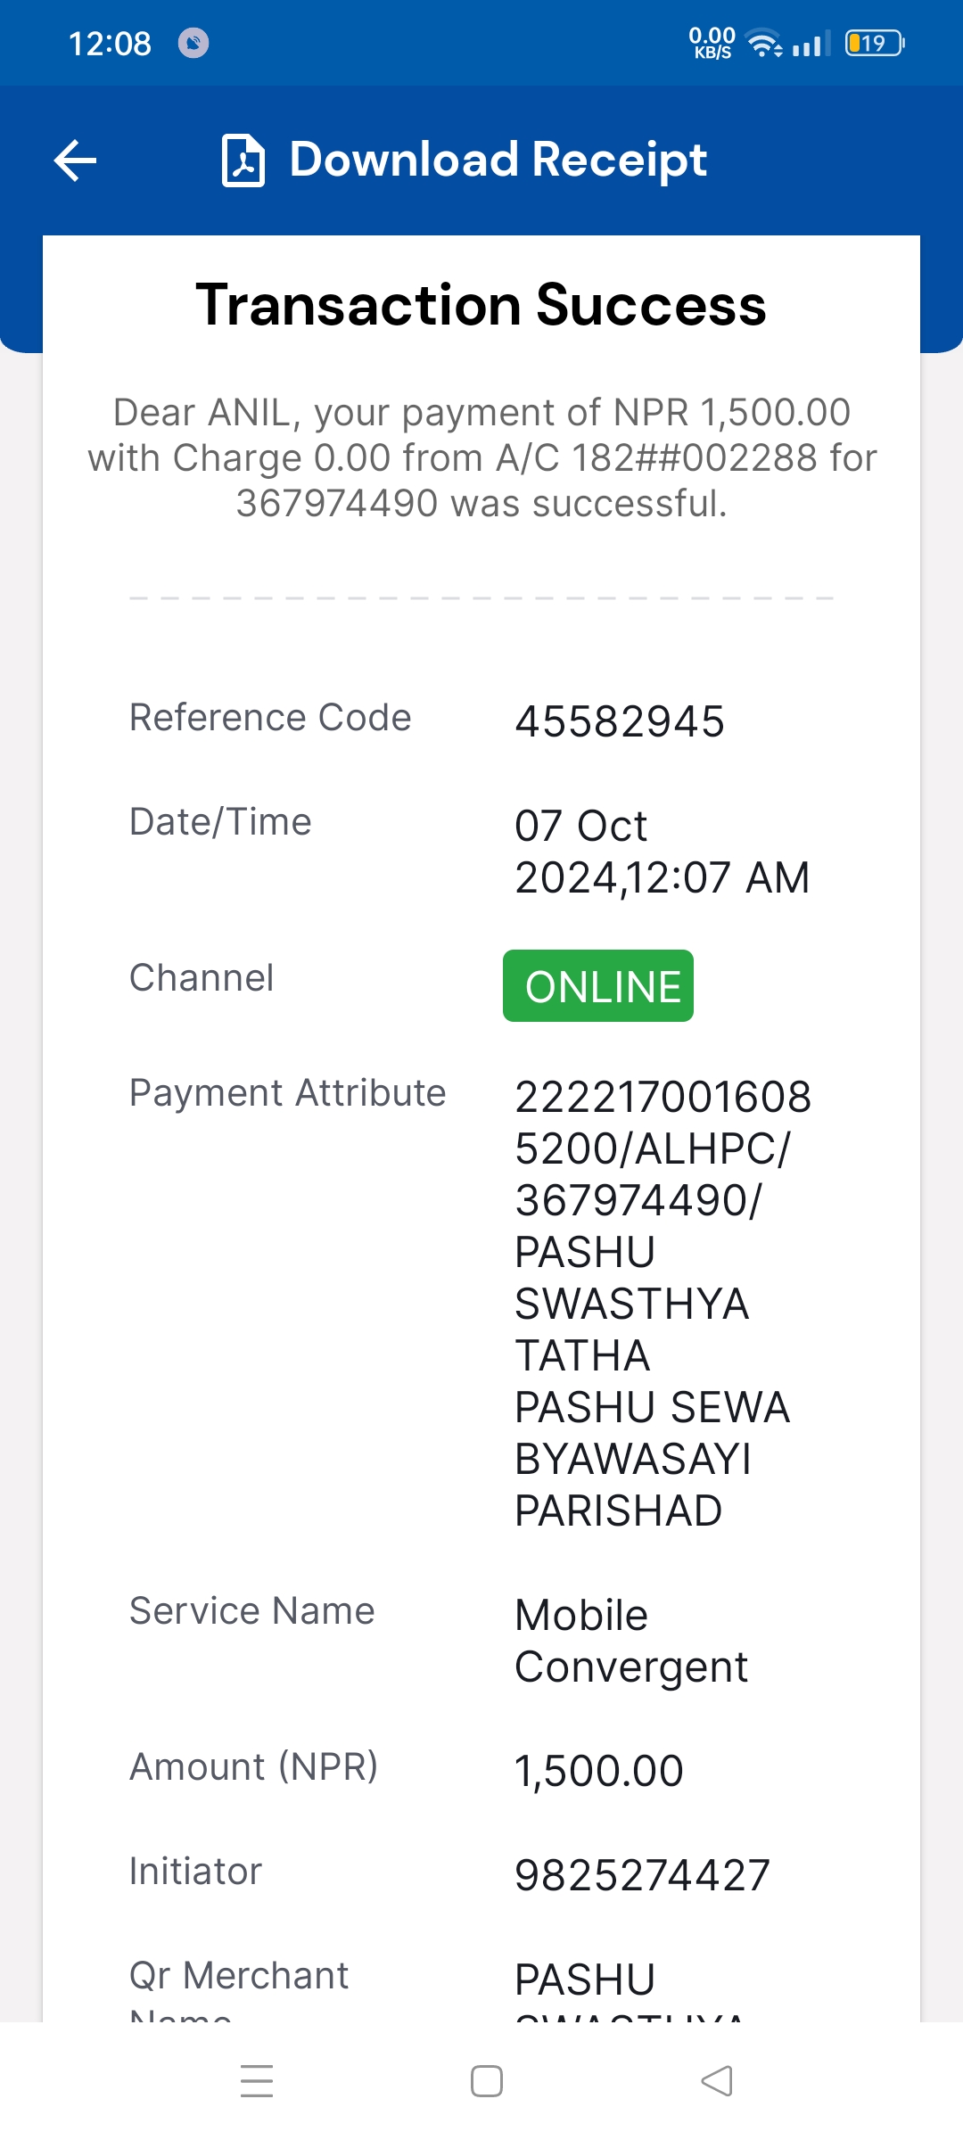Tap the Payment Attribute details text
The image size is (963, 2140).
pos(663,1304)
